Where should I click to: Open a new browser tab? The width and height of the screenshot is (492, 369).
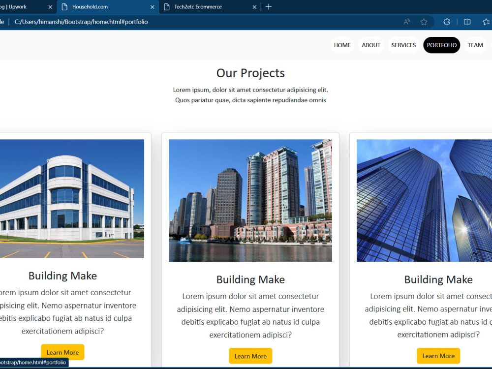point(268,6)
